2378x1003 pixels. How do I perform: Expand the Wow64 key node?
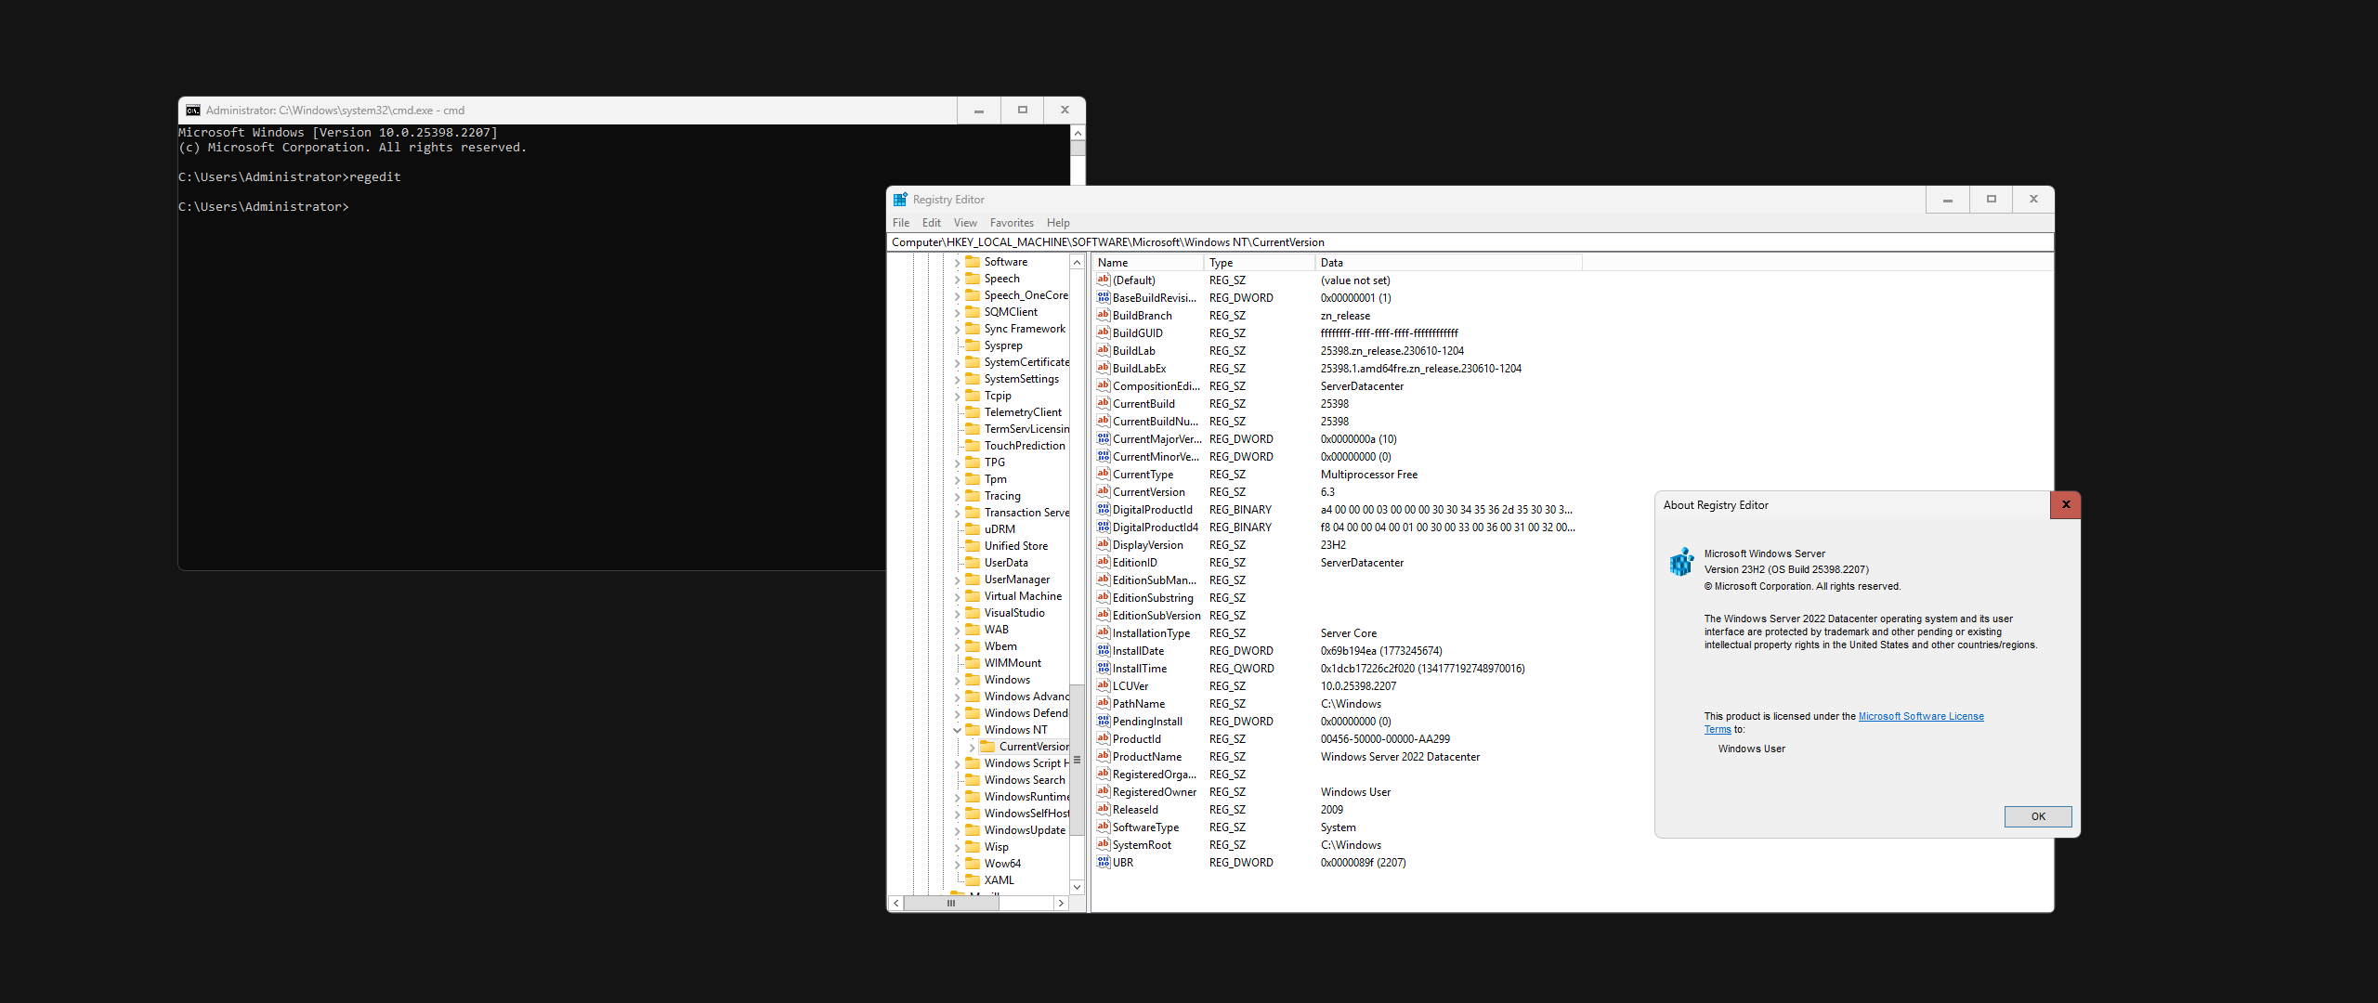(957, 864)
